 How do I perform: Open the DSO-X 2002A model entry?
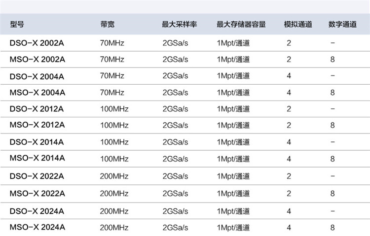pos(37,43)
